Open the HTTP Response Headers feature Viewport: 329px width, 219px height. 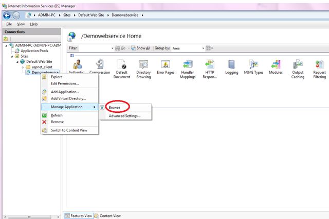210,69
